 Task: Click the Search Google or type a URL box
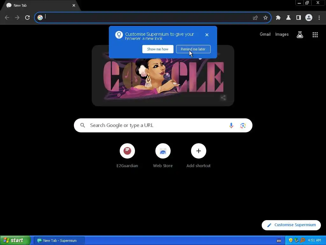point(163,125)
